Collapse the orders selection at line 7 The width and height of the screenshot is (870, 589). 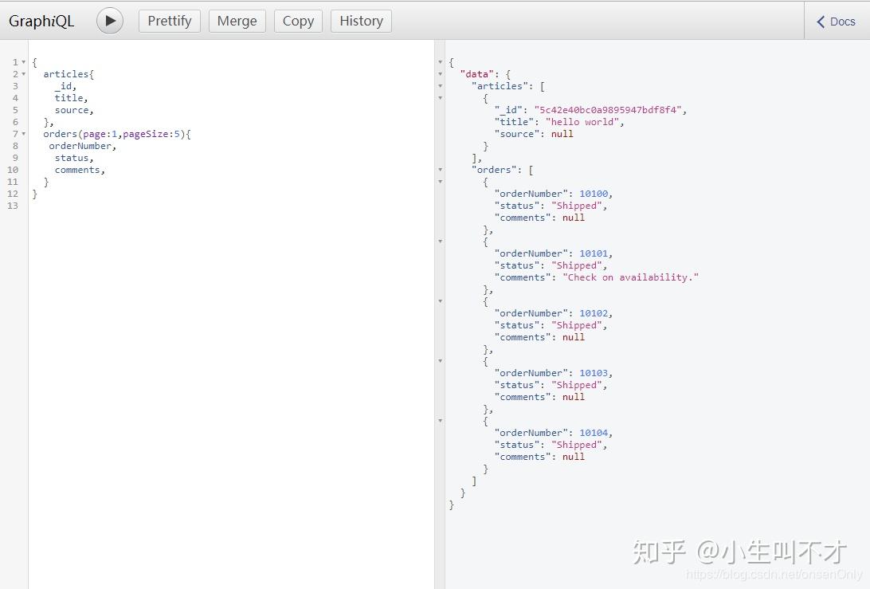click(25, 133)
